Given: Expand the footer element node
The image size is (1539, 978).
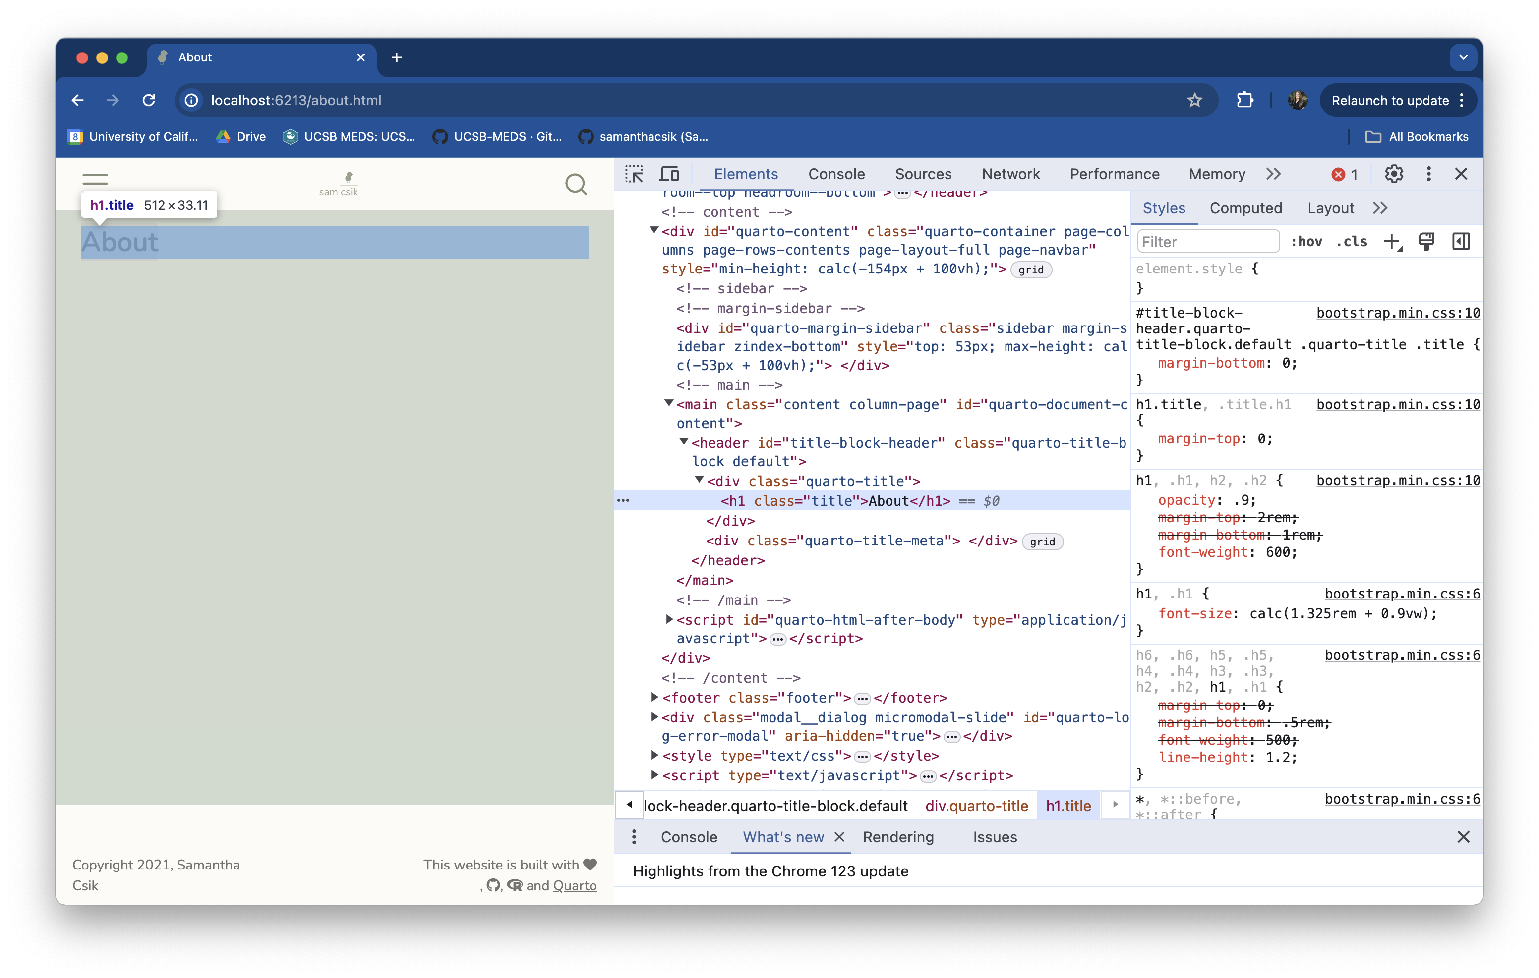Looking at the screenshot, I should [x=654, y=698].
